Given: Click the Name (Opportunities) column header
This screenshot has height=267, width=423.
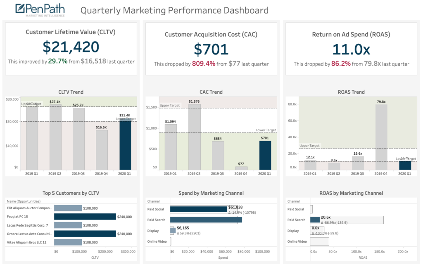Looking at the screenshot, I should [x=24, y=201].
